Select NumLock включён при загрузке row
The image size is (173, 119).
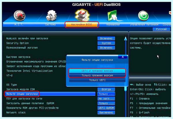[x=27, y=38]
